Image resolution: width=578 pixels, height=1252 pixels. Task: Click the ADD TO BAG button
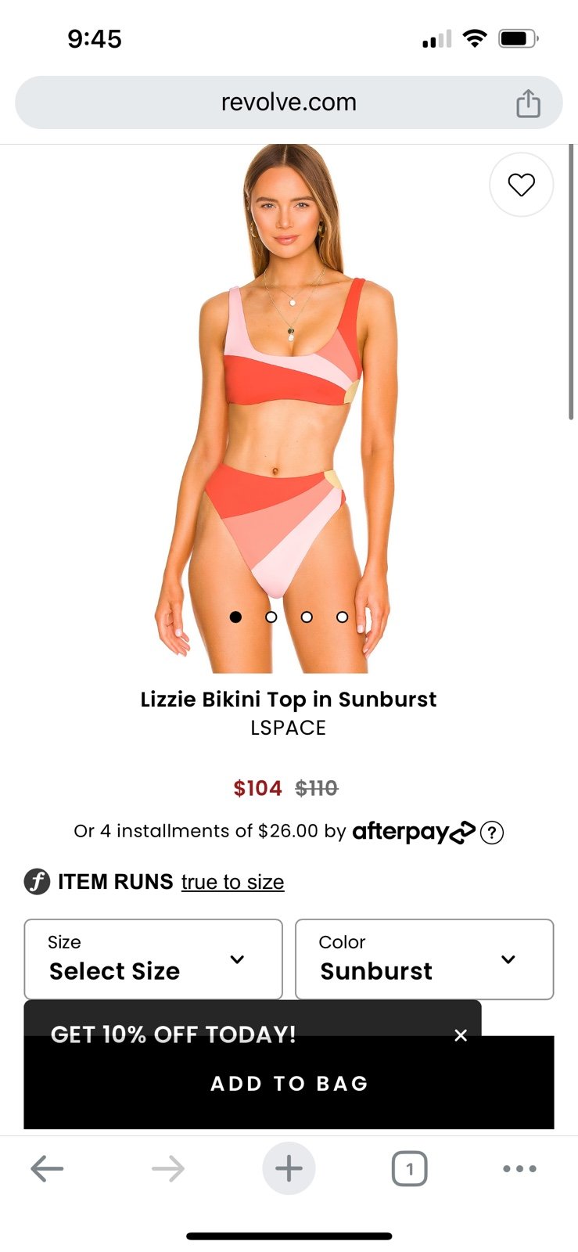click(289, 1083)
